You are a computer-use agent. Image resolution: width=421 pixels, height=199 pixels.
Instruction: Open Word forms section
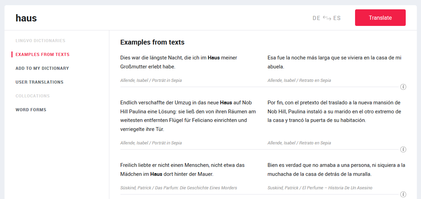pyautogui.click(x=31, y=110)
